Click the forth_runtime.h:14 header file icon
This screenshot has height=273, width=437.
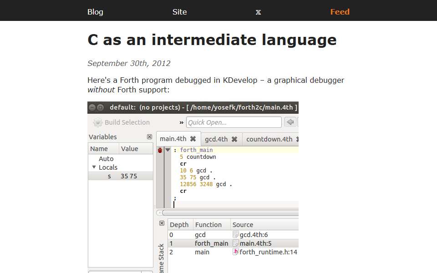[236, 252]
